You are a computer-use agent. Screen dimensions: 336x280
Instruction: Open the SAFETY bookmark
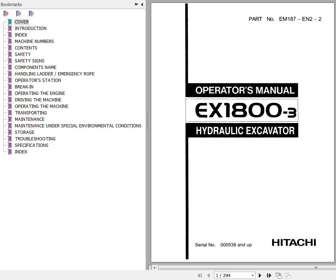[x=23, y=54]
